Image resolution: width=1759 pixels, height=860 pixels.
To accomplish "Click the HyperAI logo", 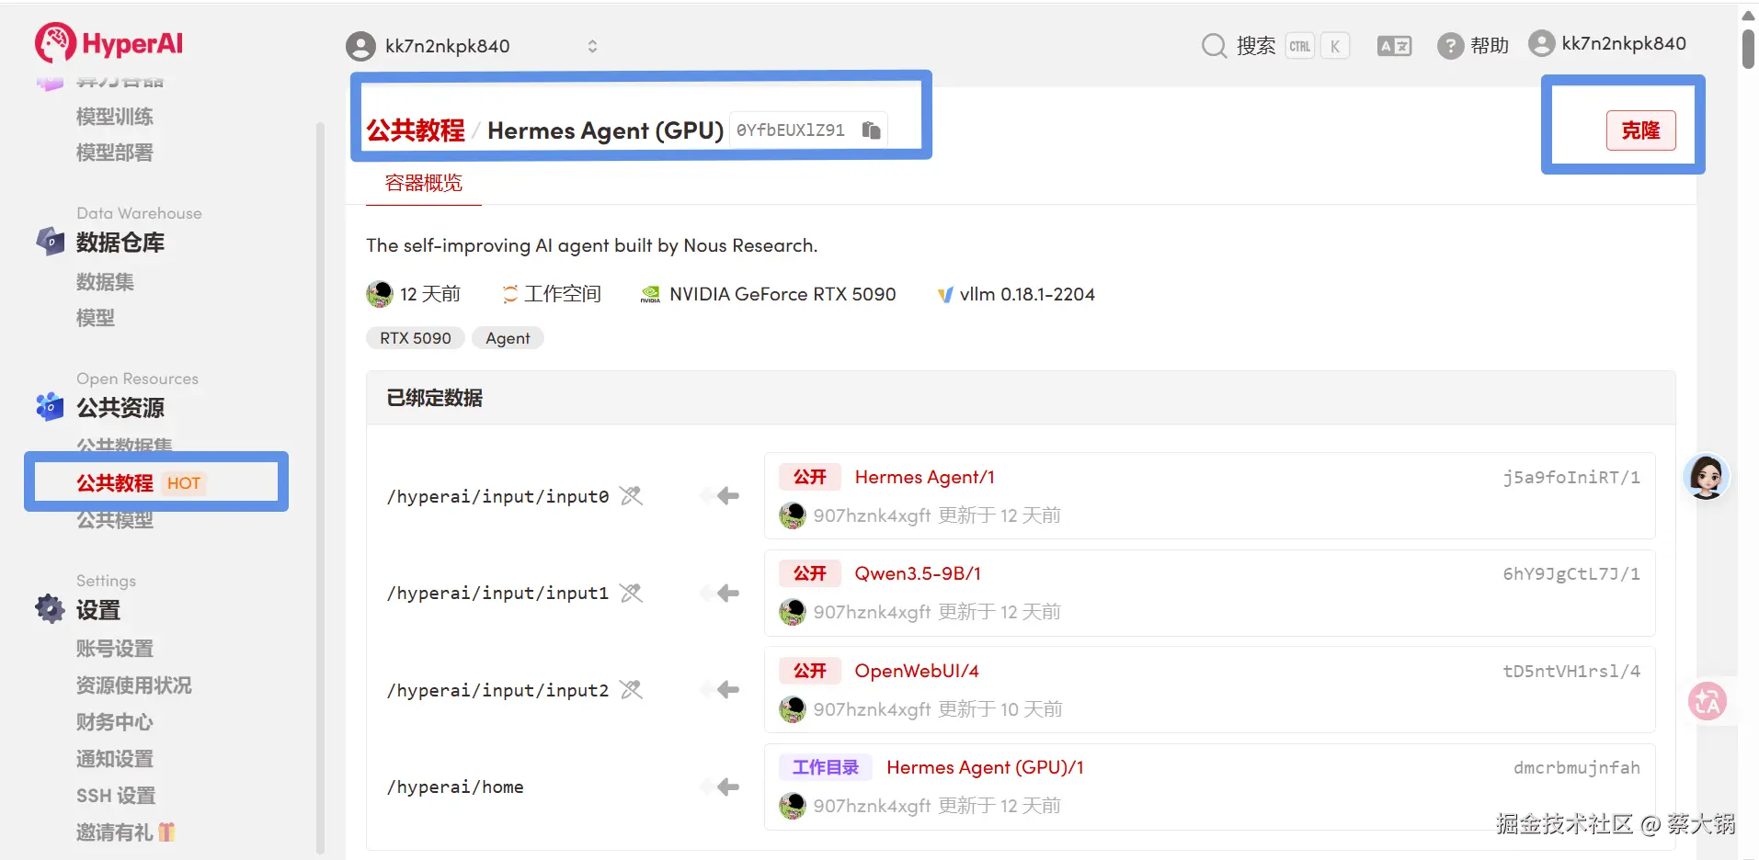I will [109, 42].
